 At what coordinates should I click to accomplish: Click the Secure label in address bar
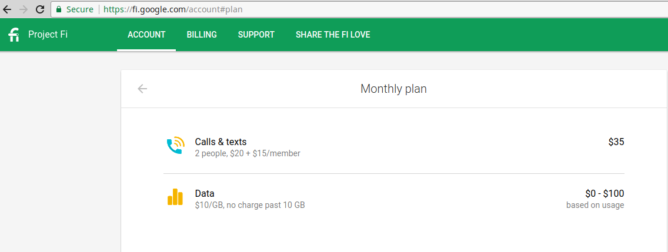pos(79,9)
